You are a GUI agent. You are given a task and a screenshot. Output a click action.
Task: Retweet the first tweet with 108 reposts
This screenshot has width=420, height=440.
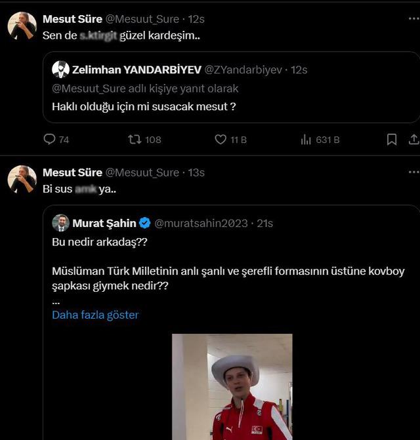coord(135,139)
